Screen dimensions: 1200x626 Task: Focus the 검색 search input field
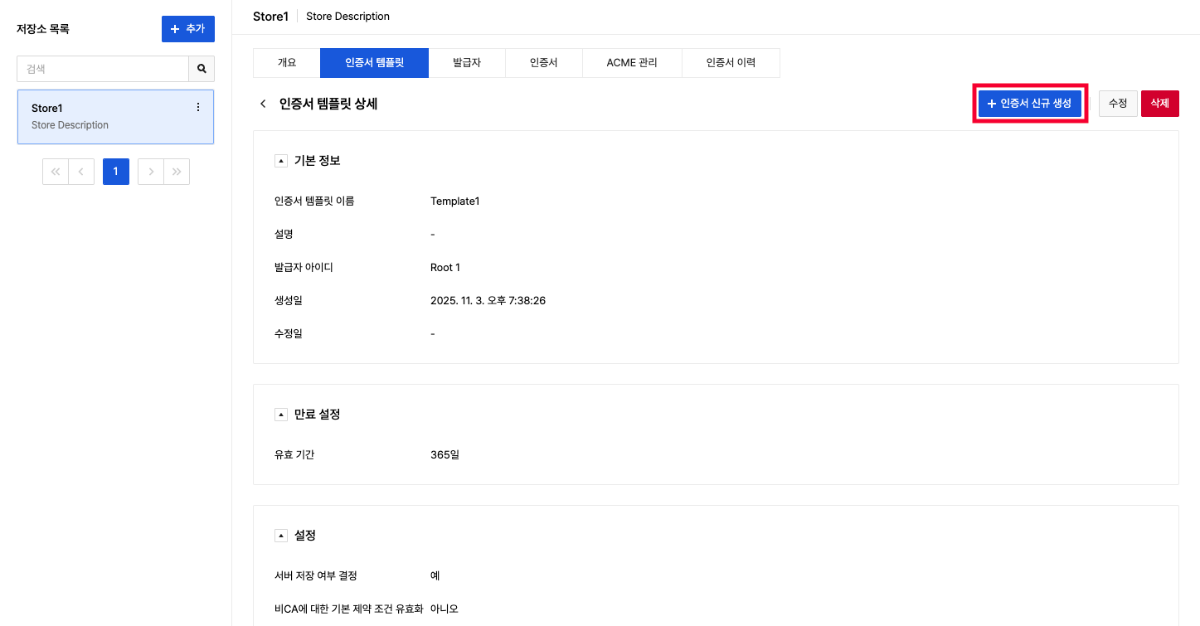[x=103, y=69]
